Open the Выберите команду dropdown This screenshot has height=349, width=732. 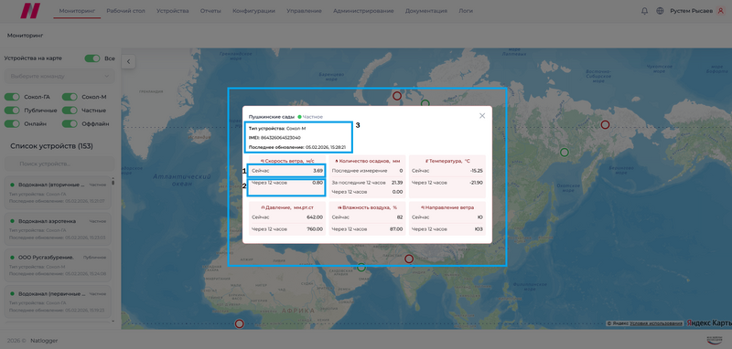point(59,76)
